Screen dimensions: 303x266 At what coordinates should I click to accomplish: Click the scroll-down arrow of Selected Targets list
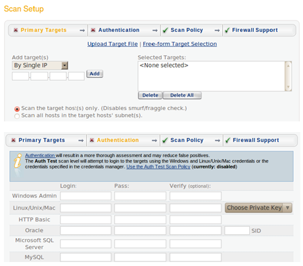(288, 87)
